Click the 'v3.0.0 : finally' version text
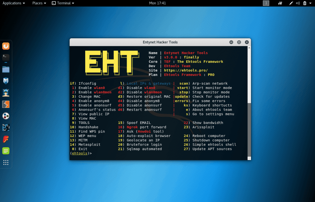The width and height of the screenshot is (315, 202). pos(181,57)
